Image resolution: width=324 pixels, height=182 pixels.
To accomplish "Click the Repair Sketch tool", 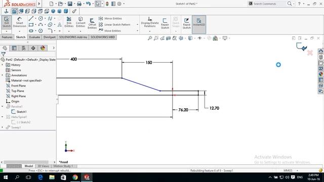I will coord(165,23).
